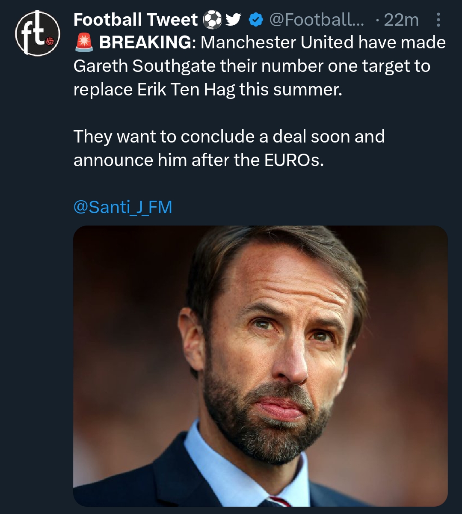Click the soccer ball emoji beside the name
The image size is (462, 514).
click(212, 20)
